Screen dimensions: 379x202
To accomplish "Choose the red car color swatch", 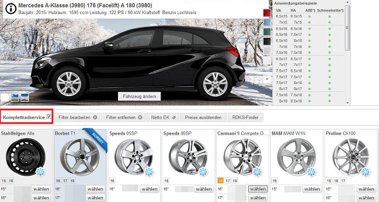I will (x=267, y=13).
